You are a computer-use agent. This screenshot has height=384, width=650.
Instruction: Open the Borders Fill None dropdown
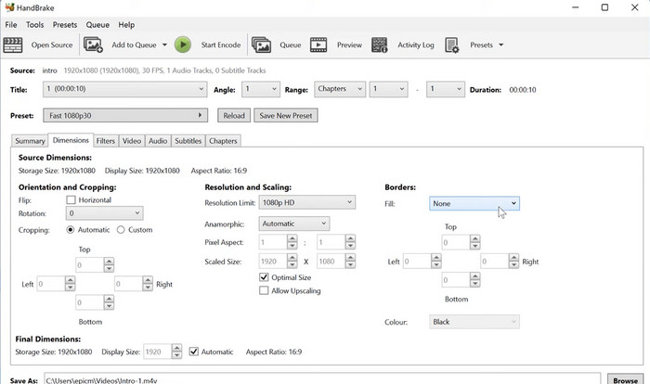click(x=474, y=203)
